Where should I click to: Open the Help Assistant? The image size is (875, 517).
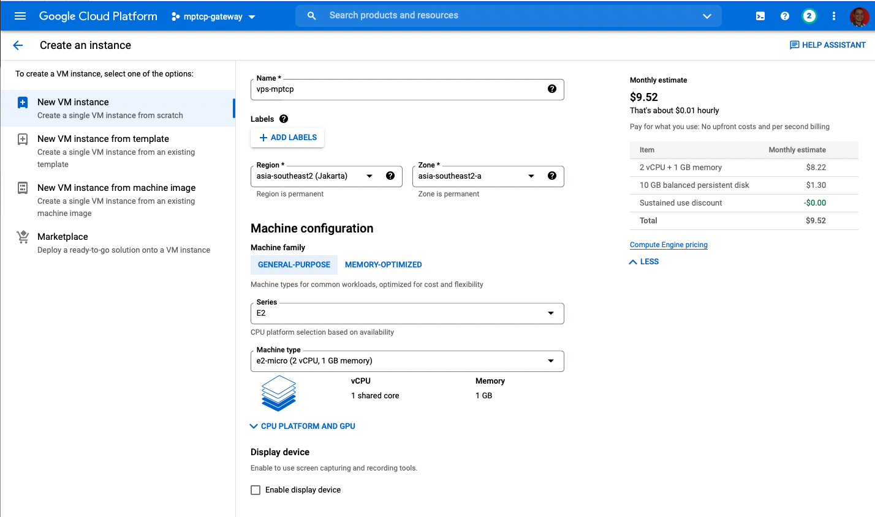pyautogui.click(x=828, y=45)
